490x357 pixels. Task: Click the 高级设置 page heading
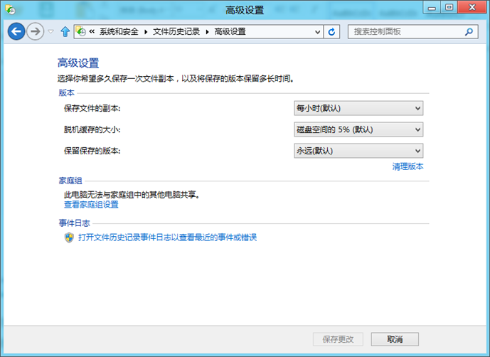click(78, 63)
